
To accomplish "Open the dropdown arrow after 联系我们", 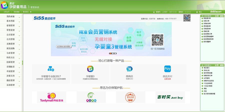I will click(31, 12).
